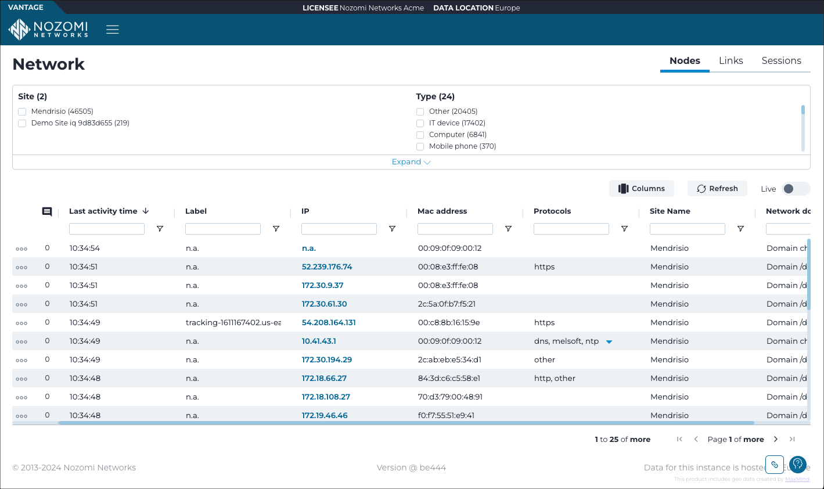The image size is (824, 489).
Task: Jump to the last page arrow
Action: pos(792,439)
